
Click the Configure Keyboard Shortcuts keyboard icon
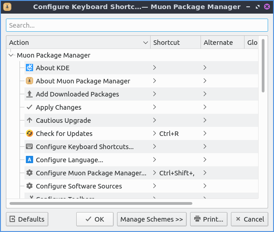coord(29,147)
